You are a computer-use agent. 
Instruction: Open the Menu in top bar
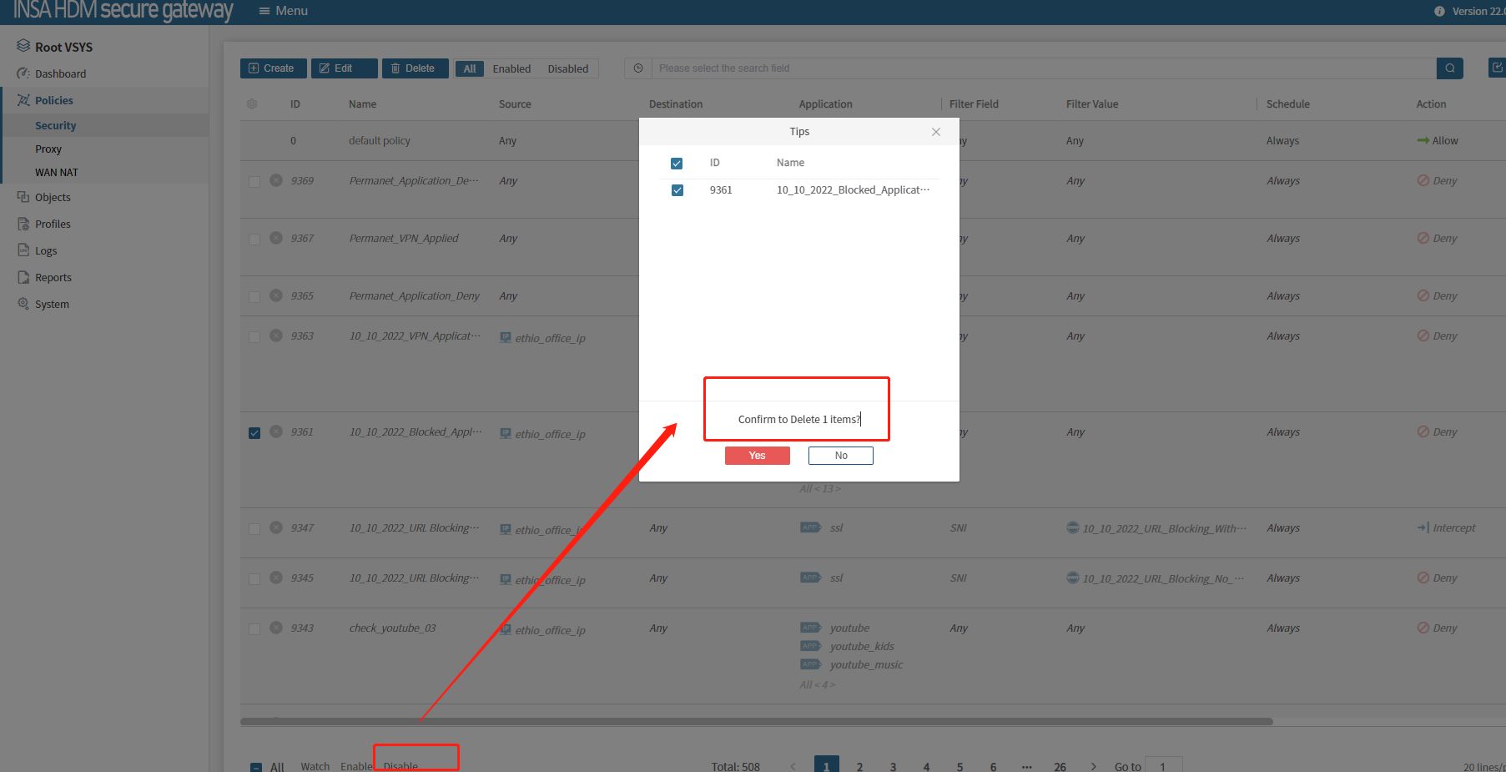pos(284,11)
